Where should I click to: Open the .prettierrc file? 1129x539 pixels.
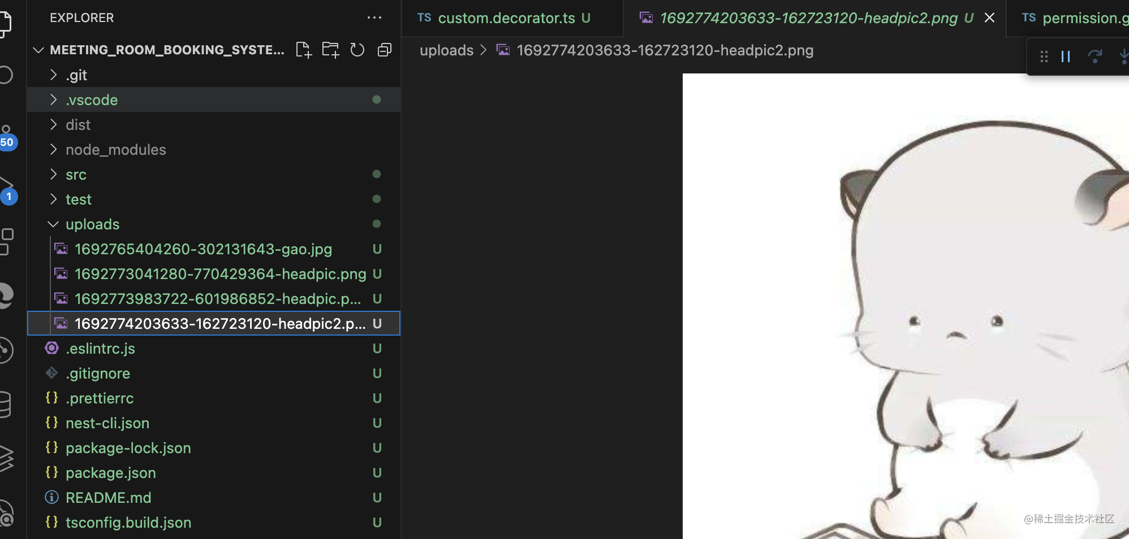click(x=214, y=398)
